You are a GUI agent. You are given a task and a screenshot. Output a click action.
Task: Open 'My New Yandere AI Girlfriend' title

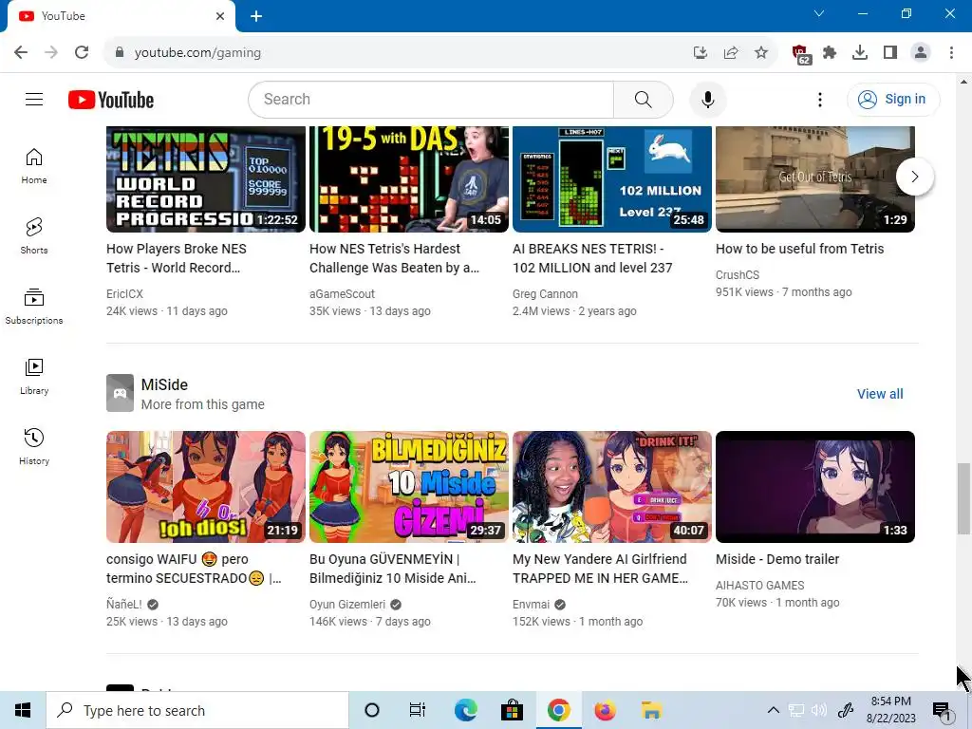(600, 569)
